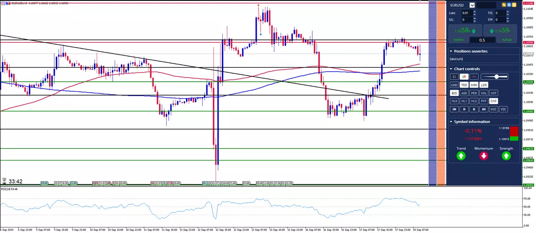The width and height of the screenshot is (536, 233).
Task: Select the bar chart style icon
Action: click(454, 77)
